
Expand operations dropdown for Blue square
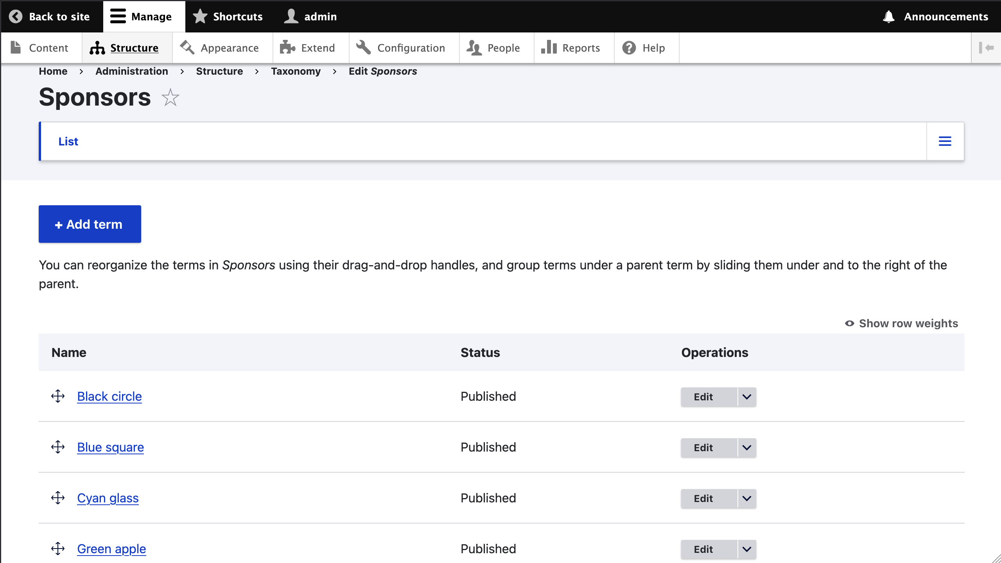tap(746, 448)
